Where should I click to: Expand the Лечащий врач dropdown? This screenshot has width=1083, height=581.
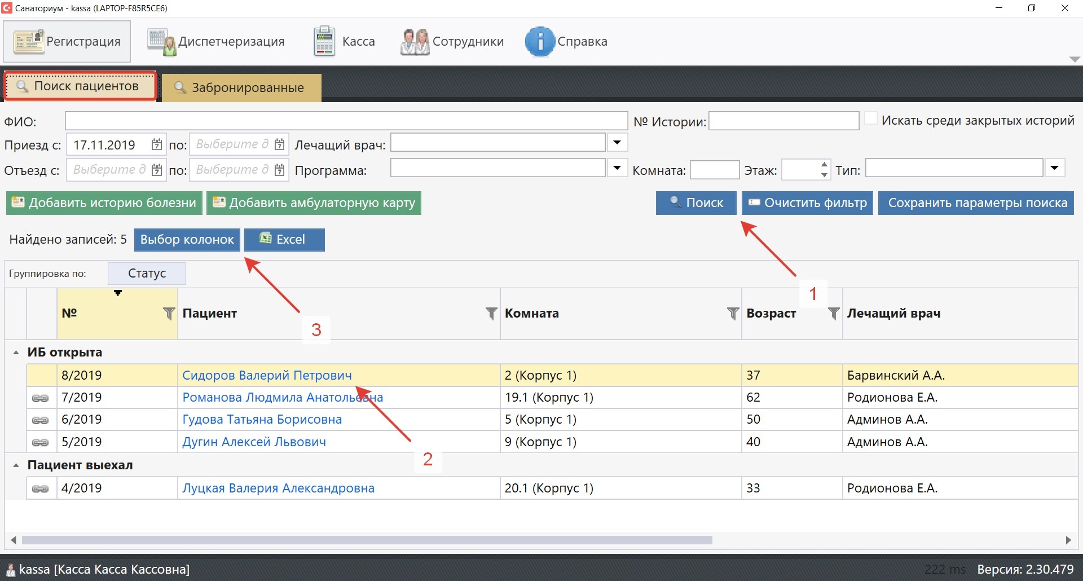[x=617, y=143]
